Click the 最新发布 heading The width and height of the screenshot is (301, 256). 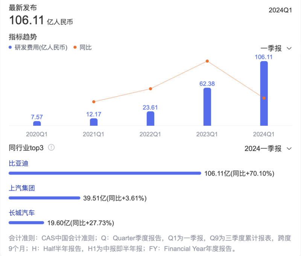(23, 8)
